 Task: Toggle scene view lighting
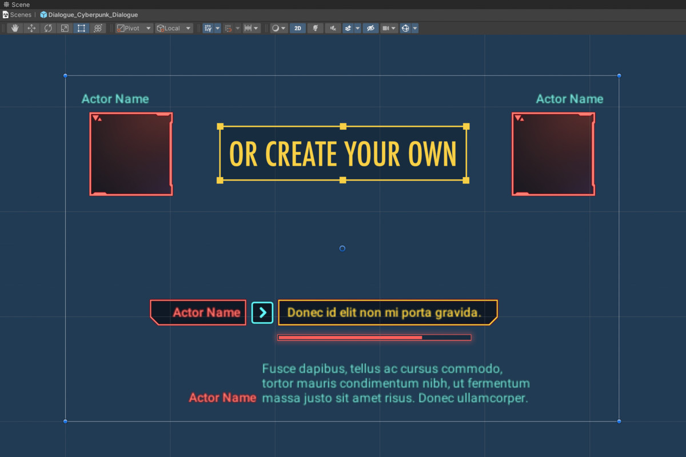pyautogui.click(x=315, y=27)
